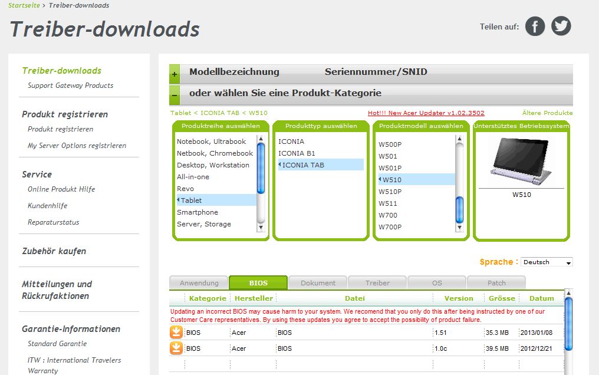This screenshot has width=599, height=375.
Task: Select model W501
Action: 388,156
